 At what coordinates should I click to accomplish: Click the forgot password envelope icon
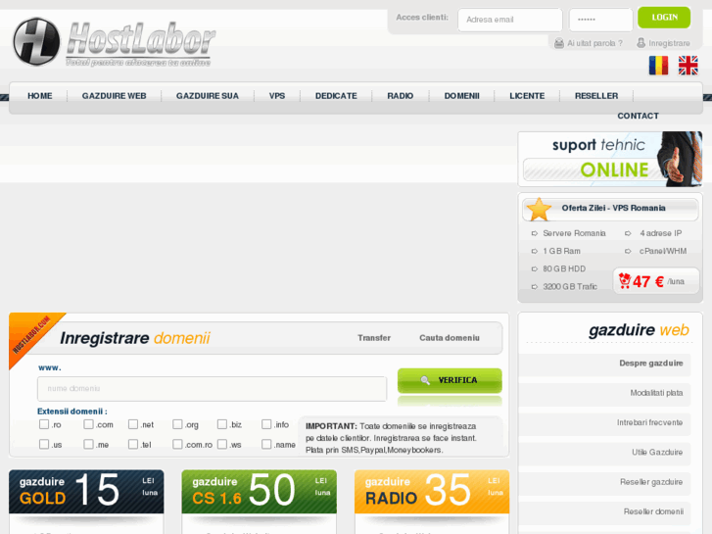(x=559, y=43)
